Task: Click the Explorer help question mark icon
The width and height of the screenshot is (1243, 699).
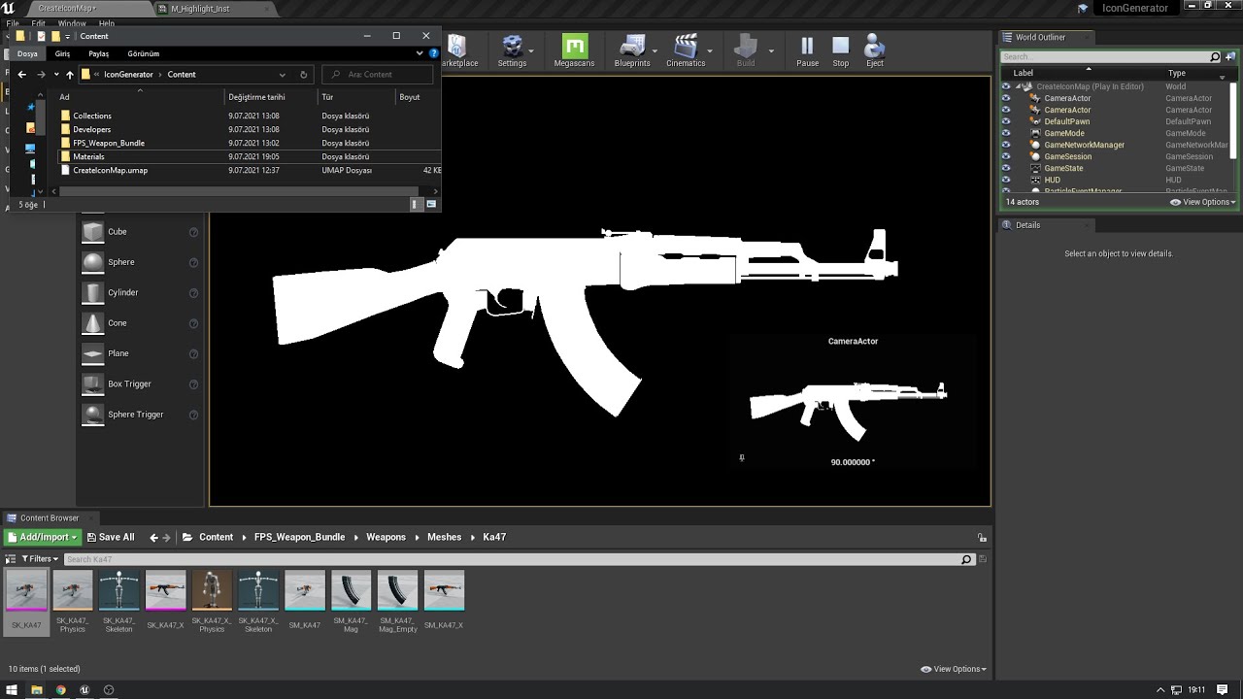Action: 433,53
